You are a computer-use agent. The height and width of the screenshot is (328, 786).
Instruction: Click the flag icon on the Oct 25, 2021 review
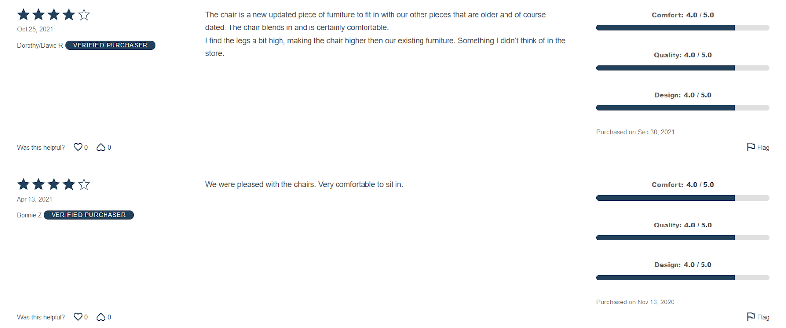pyautogui.click(x=751, y=147)
